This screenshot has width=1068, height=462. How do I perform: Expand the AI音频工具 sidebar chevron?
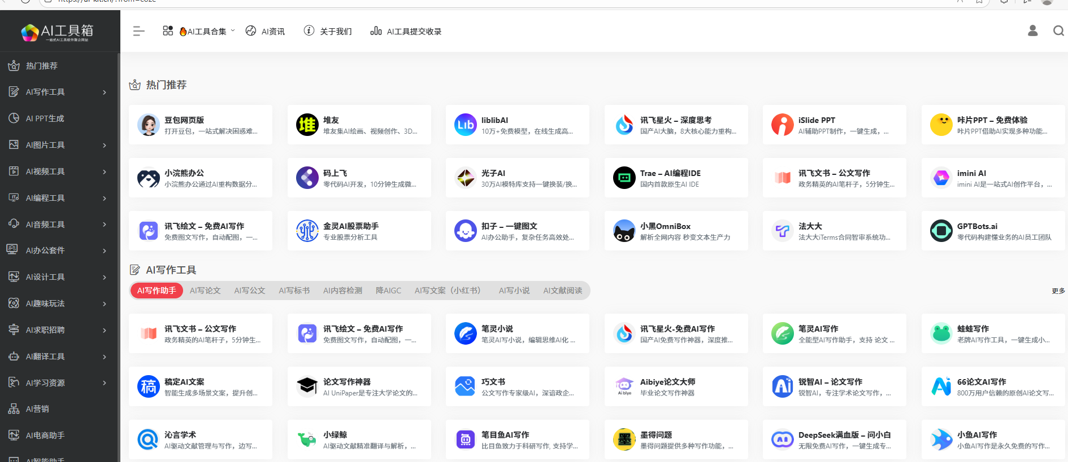click(x=105, y=225)
